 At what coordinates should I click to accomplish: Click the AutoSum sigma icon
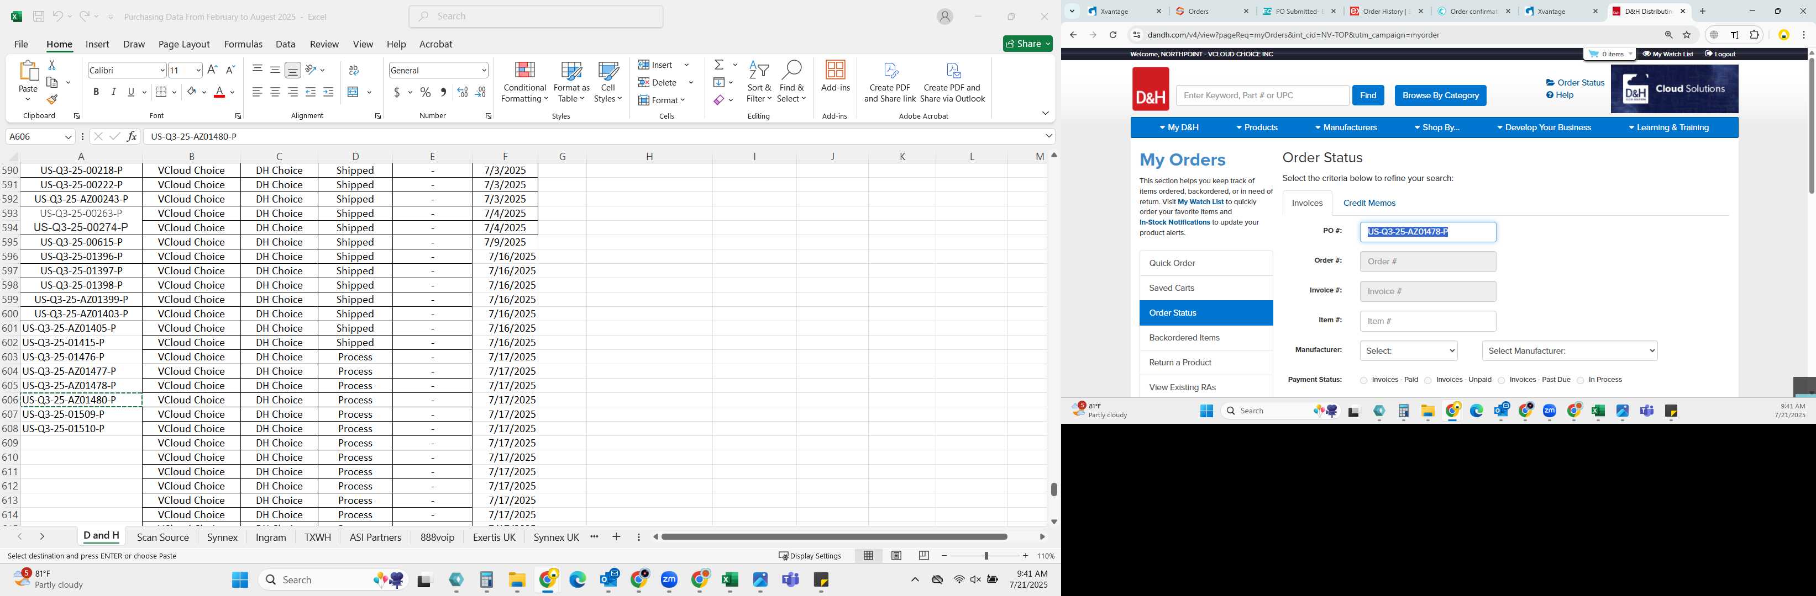(x=719, y=65)
